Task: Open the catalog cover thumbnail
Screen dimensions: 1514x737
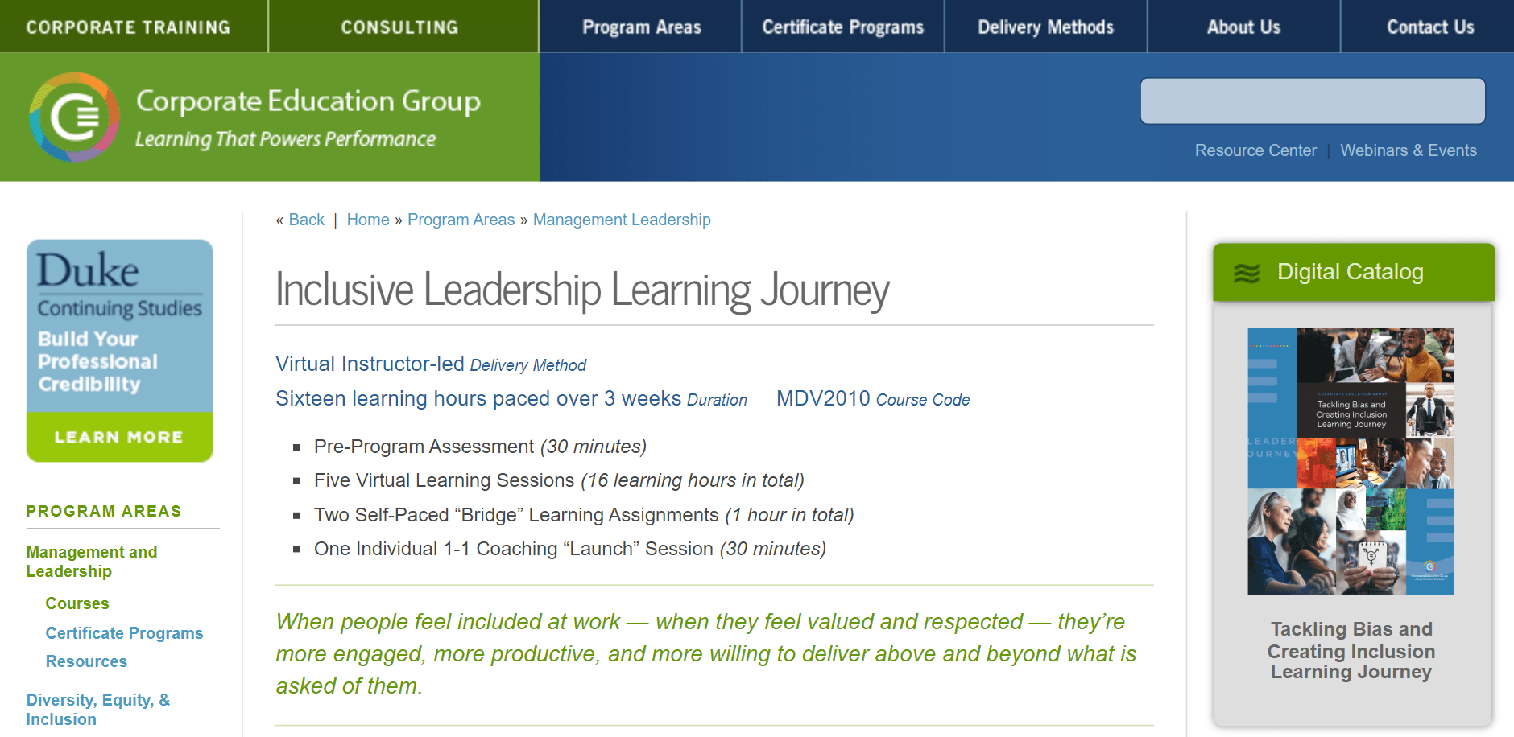Action: [1351, 461]
